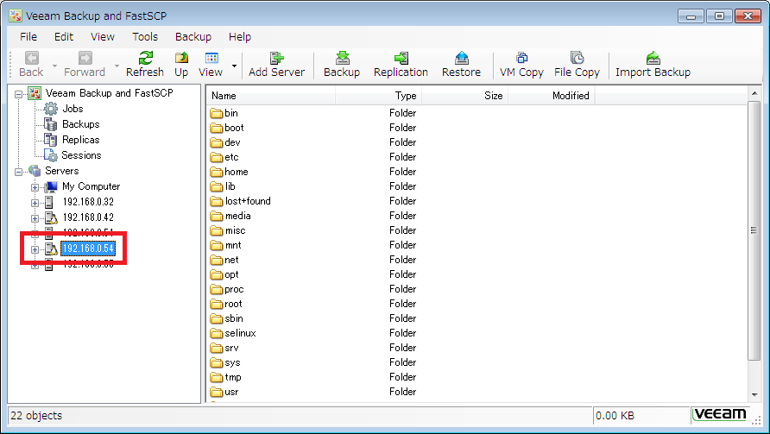Open the Edit menu
Image resolution: width=770 pixels, height=434 pixels.
click(x=64, y=37)
